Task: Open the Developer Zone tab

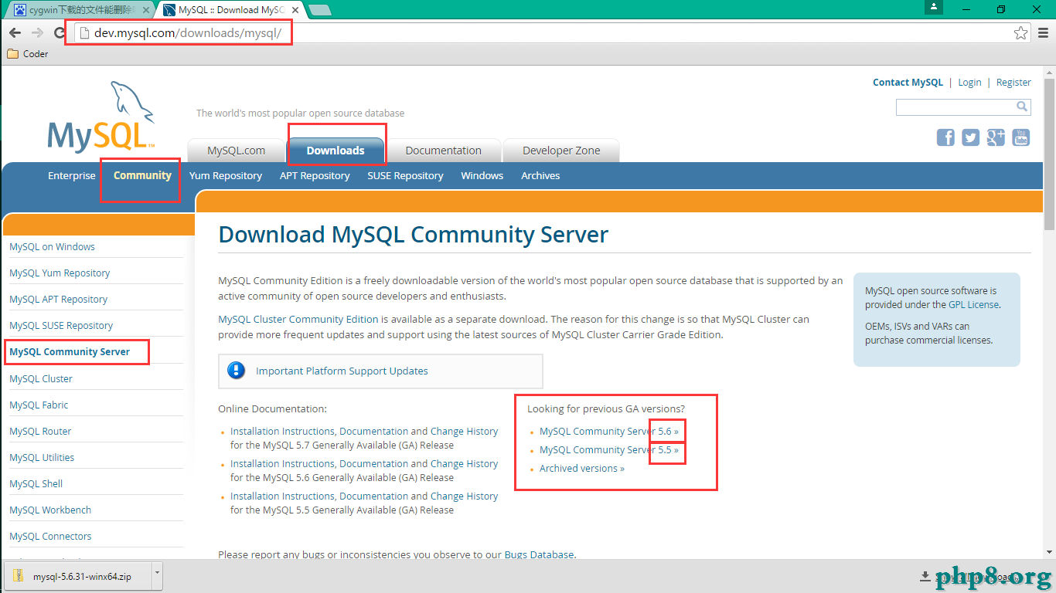Action: tap(561, 151)
